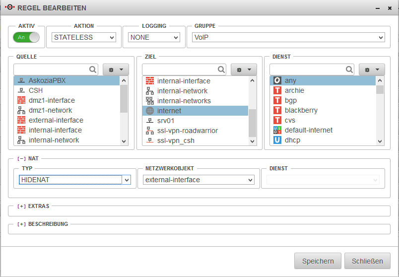Toggle the Aktiv switch off
This screenshot has height=277, width=399.
(x=27, y=37)
